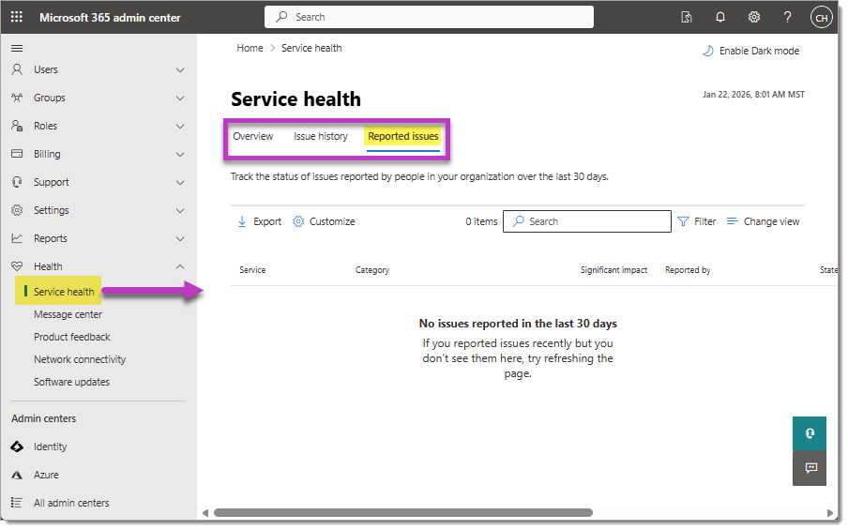Screen dimensions: 848x530
Task: Enable Dark mode toggle
Action: (x=750, y=51)
